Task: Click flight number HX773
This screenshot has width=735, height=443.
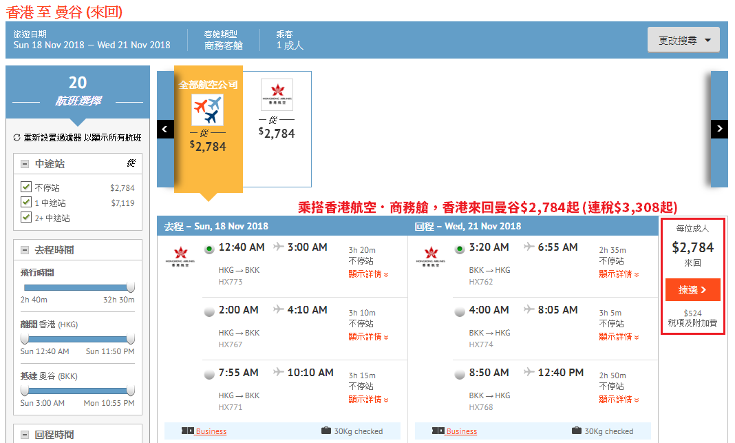Action: tap(230, 282)
